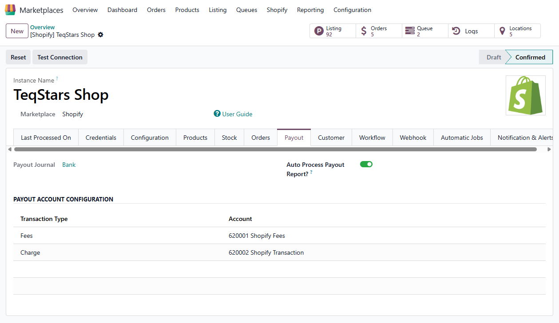Switch to the Configuration tab
The height and width of the screenshot is (323, 559).
(x=150, y=138)
